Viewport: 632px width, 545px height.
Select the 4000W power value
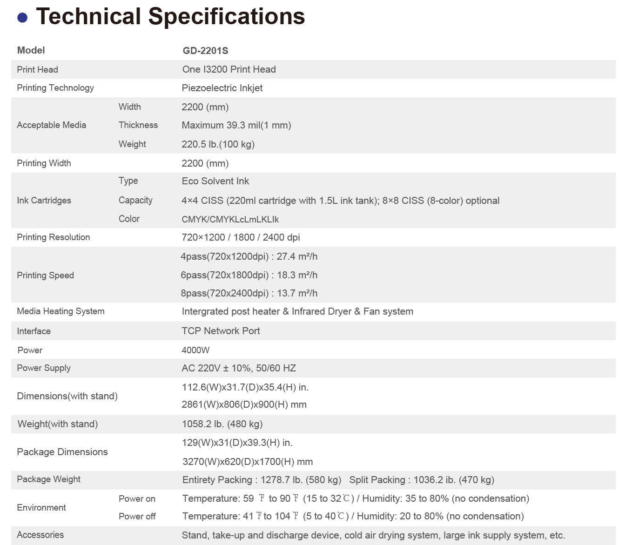coord(195,350)
